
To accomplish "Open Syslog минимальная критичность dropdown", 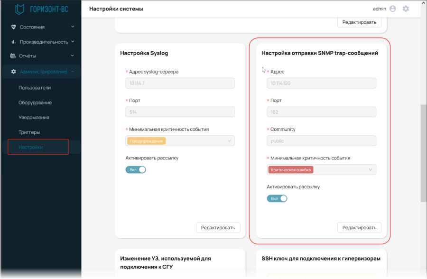I will tap(180, 141).
